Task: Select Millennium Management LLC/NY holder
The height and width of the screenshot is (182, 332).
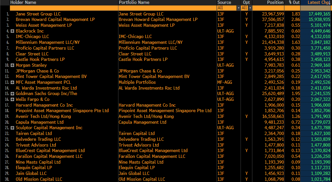Action: pyautogui.click(x=48, y=42)
